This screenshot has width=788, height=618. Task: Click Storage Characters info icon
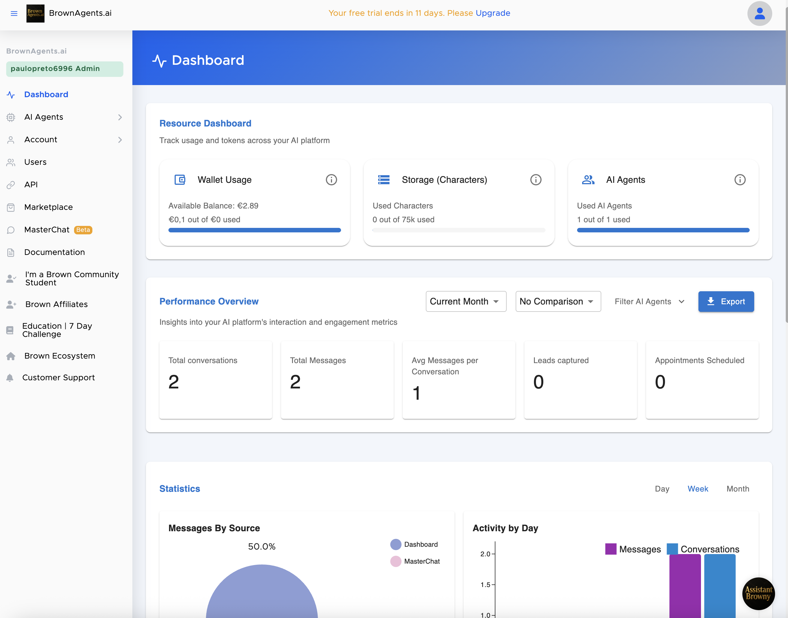535,180
